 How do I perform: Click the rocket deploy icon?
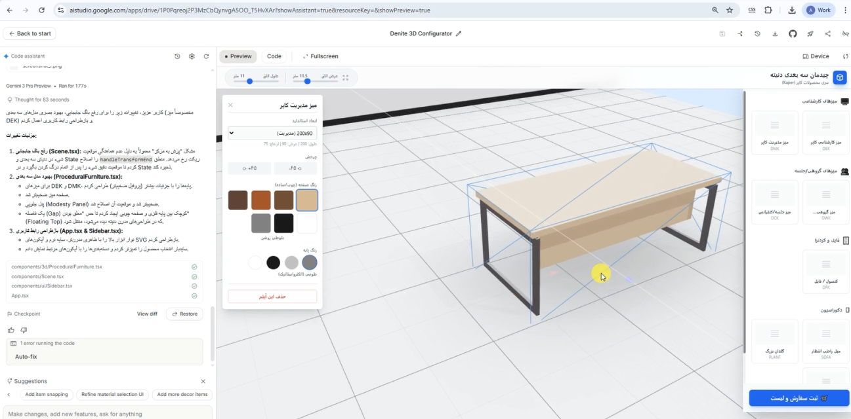tap(810, 33)
